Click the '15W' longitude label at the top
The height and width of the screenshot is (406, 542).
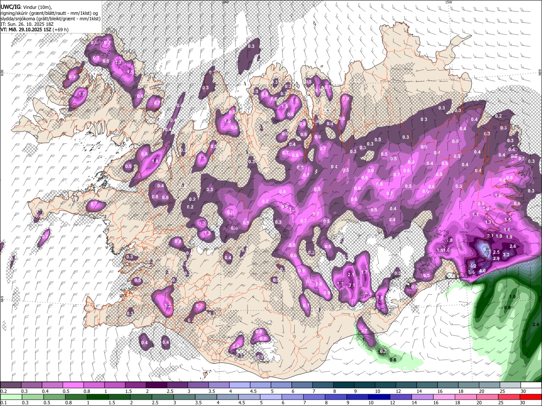coord(448,2)
